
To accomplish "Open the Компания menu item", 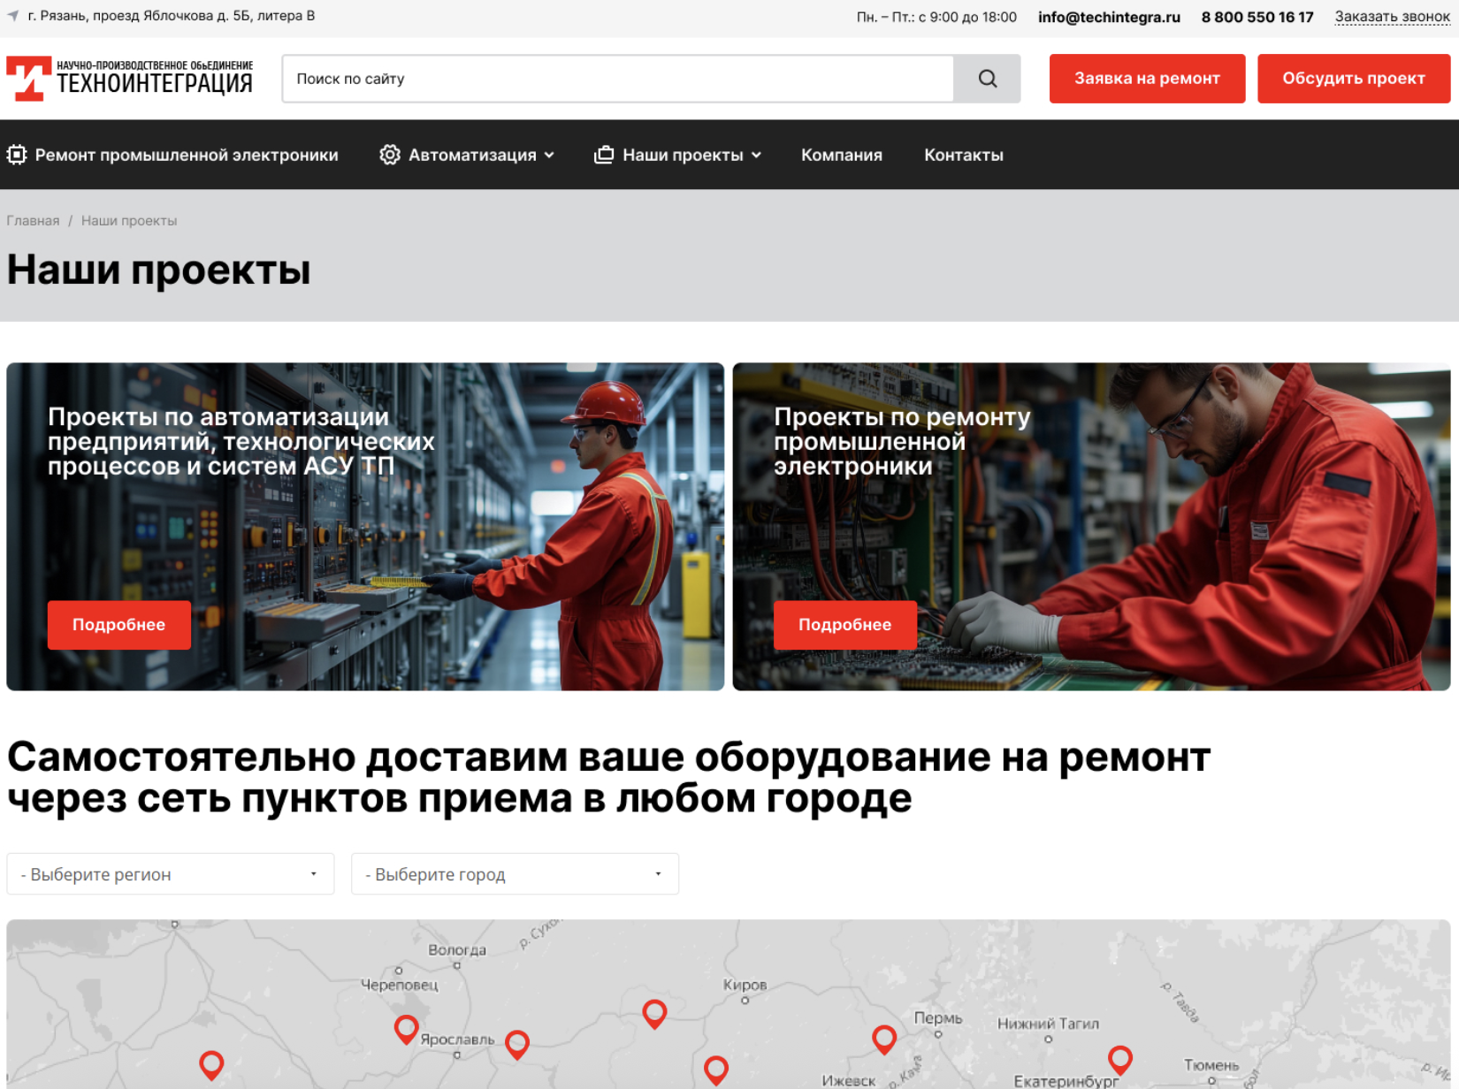I will (x=842, y=155).
